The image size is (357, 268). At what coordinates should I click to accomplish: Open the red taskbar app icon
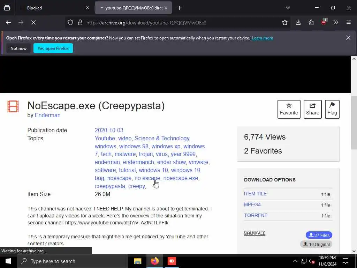172,261
